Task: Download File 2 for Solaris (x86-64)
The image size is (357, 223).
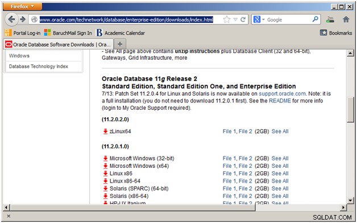Action: click(246, 196)
